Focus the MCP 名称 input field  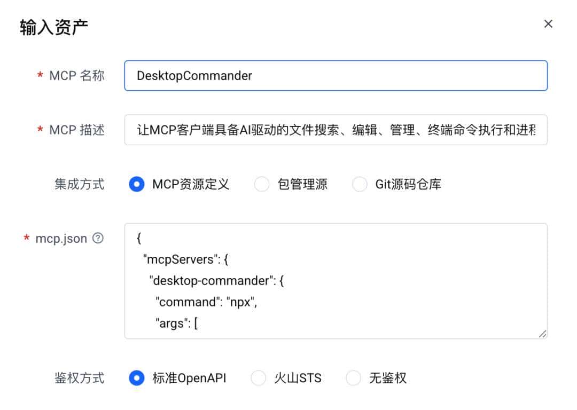point(336,76)
